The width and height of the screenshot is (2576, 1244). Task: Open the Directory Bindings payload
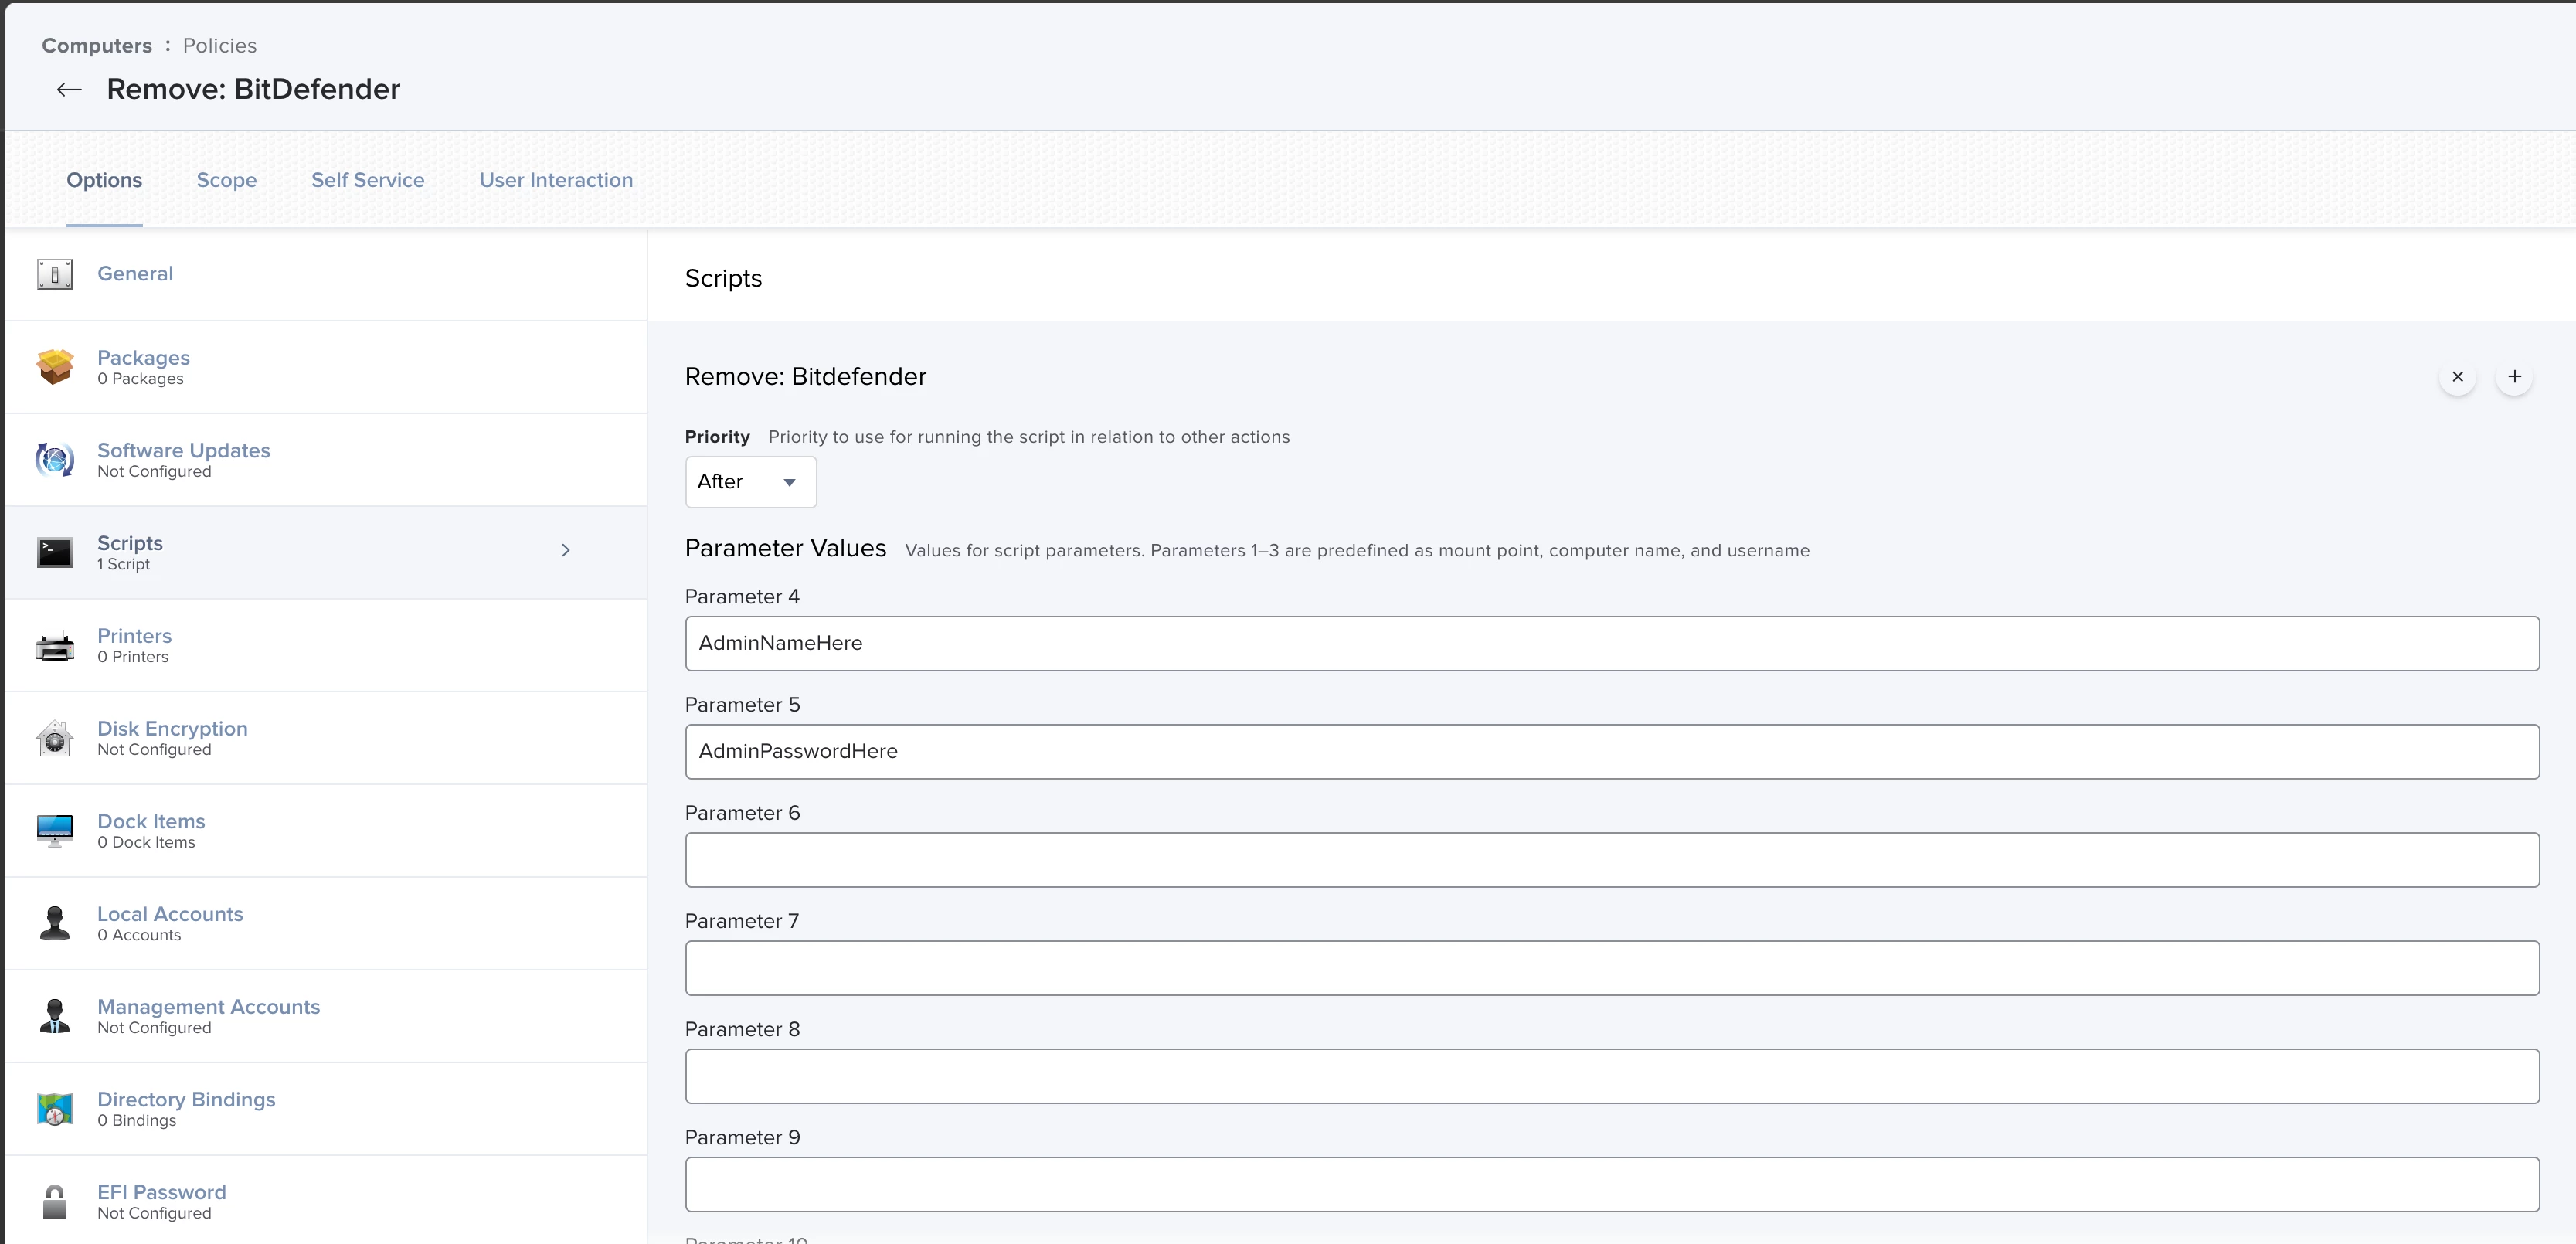[x=326, y=1108]
